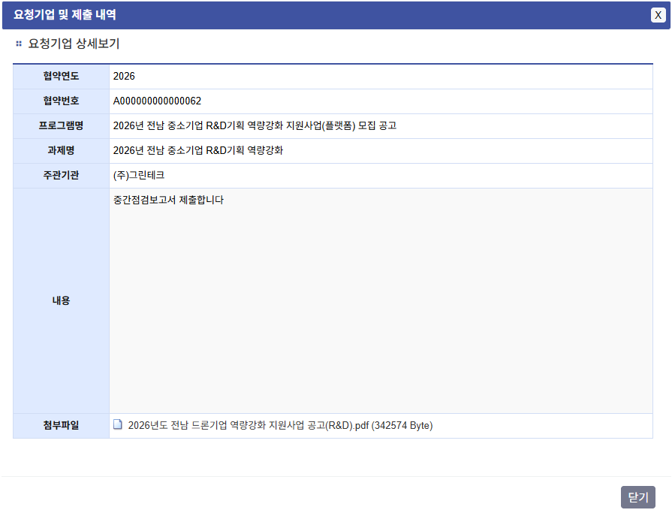Viewport: 672px width, 519px height.
Task: Close the dialog with the X button
Action: (x=658, y=15)
